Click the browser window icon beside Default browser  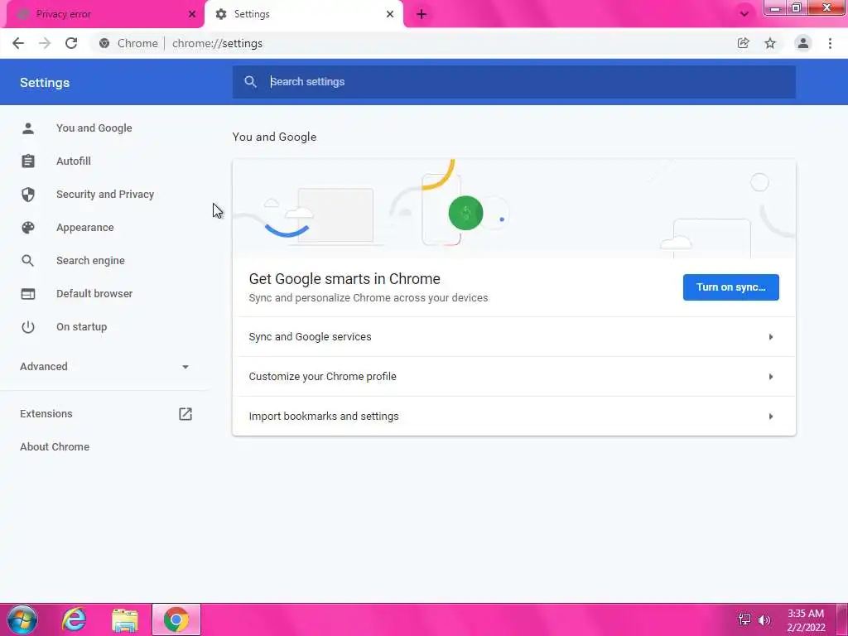[28, 294]
